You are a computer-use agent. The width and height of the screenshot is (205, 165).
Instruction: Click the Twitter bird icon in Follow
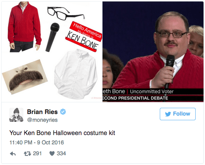pyautogui.click(x=168, y=114)
